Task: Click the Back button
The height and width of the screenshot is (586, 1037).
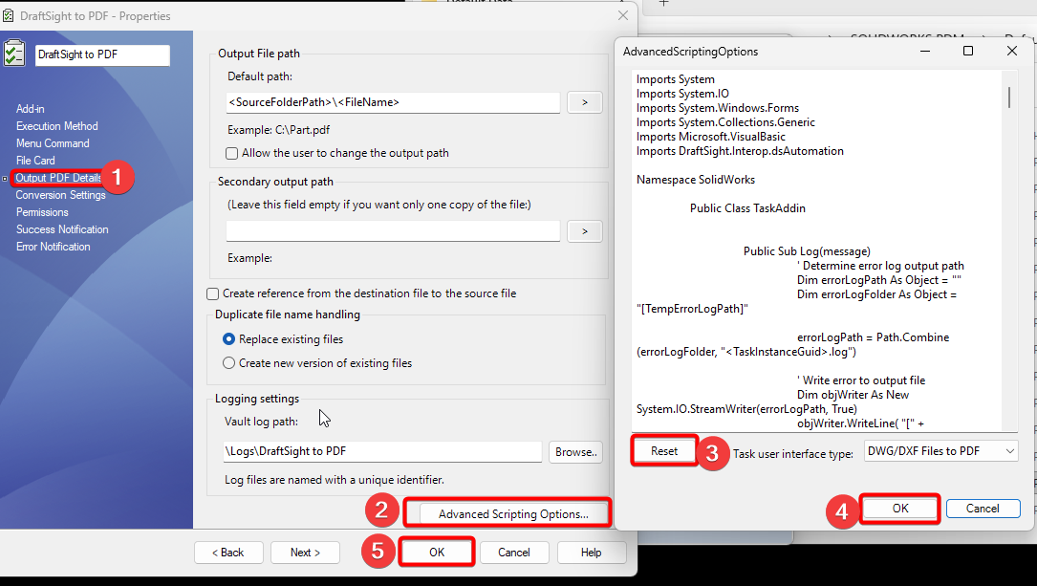Action: [228, 553]
